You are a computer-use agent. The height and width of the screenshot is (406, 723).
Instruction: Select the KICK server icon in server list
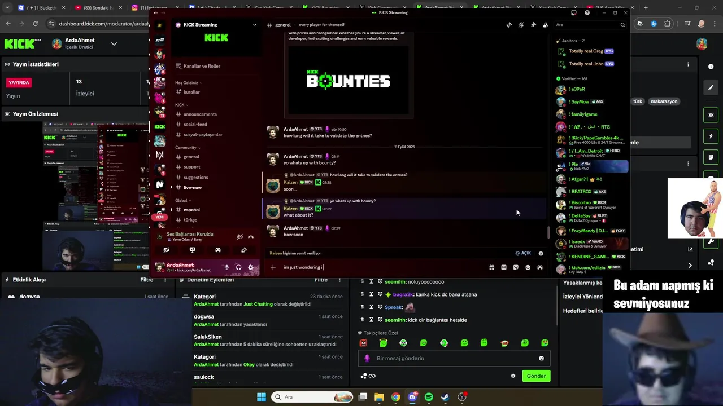160,127
